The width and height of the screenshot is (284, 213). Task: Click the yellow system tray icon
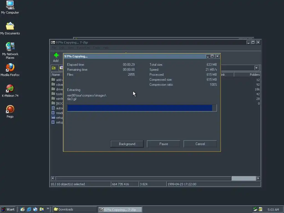click(260, 209)
